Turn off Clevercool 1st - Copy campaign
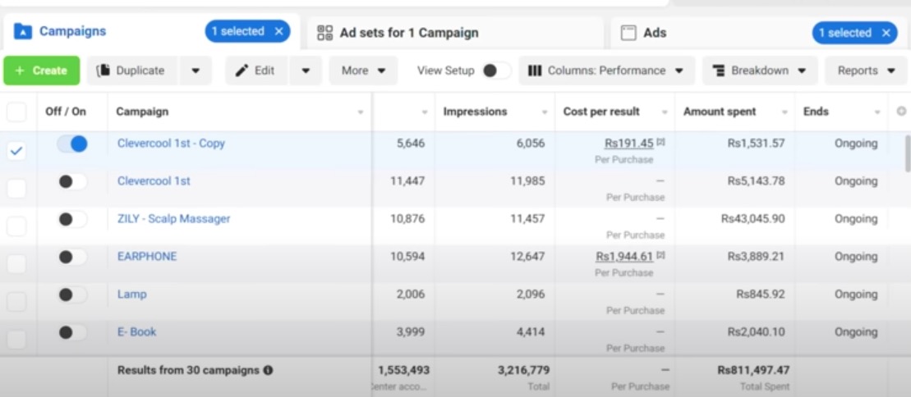Screen dimensions: 911x397 (x=72, y=144)
